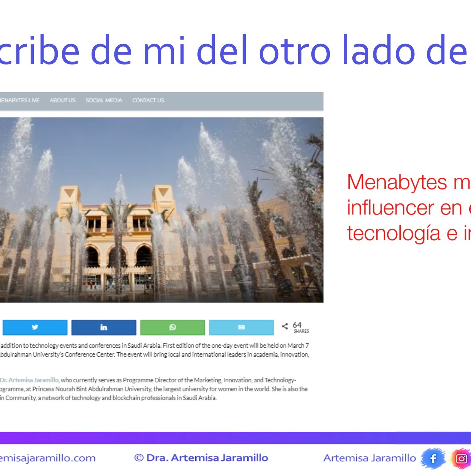
Task: Share the article via email icon
Action: [x=241, y=327]
